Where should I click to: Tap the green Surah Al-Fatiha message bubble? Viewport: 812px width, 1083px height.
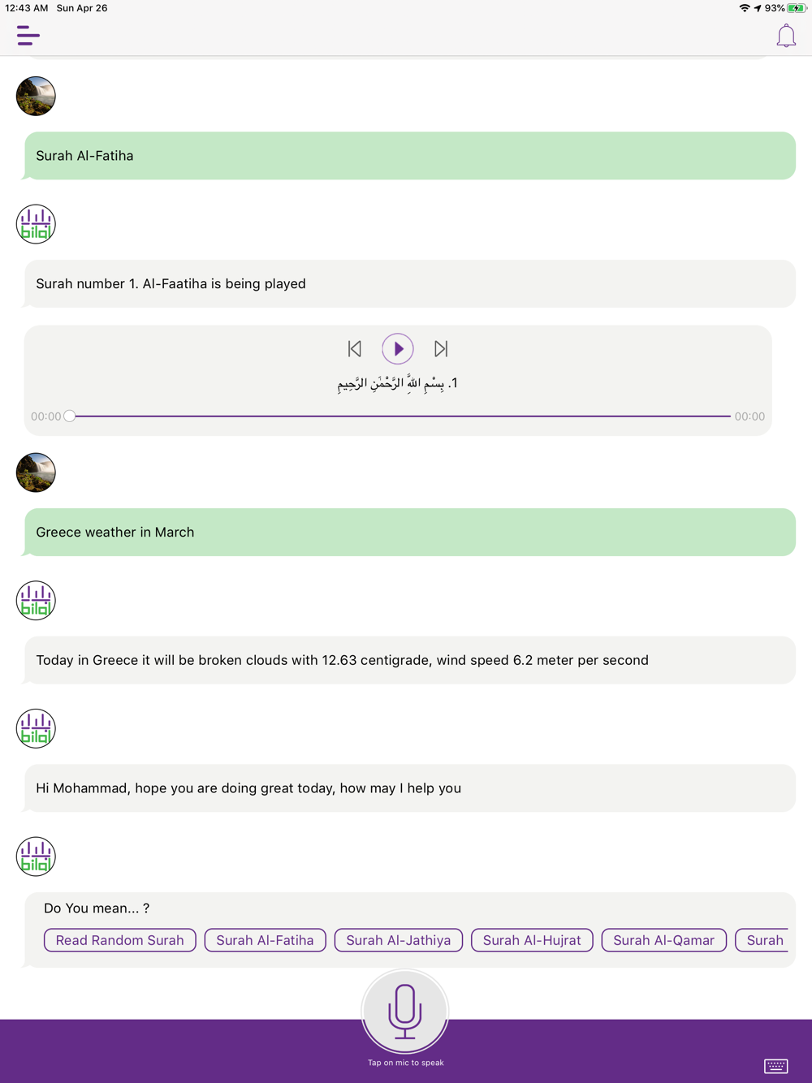coord(410,156)
